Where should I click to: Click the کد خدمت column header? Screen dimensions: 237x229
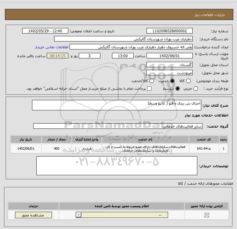tap(204, 139)
